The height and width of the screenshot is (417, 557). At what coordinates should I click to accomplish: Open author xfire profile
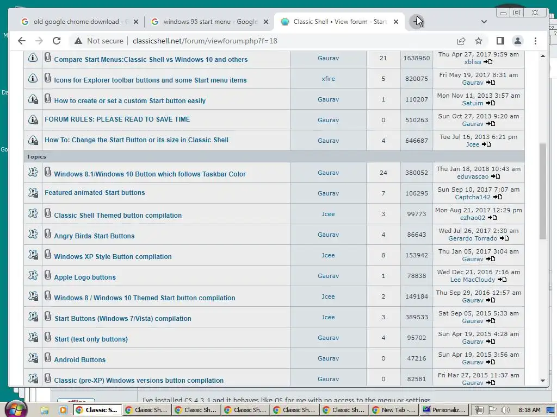point(328,79)
